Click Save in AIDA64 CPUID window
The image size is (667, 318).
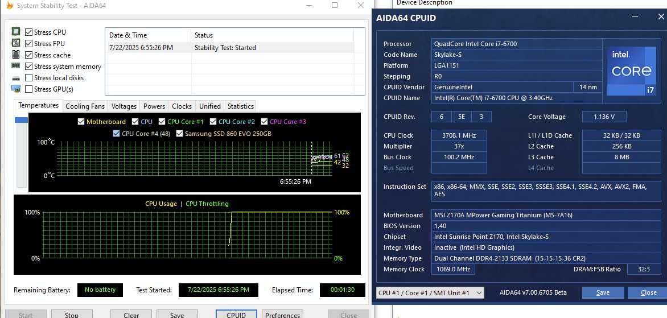click(603, 292)
